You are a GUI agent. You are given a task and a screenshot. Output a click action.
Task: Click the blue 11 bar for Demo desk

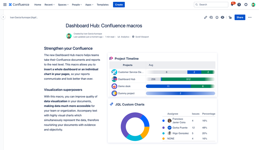point(168,86)
